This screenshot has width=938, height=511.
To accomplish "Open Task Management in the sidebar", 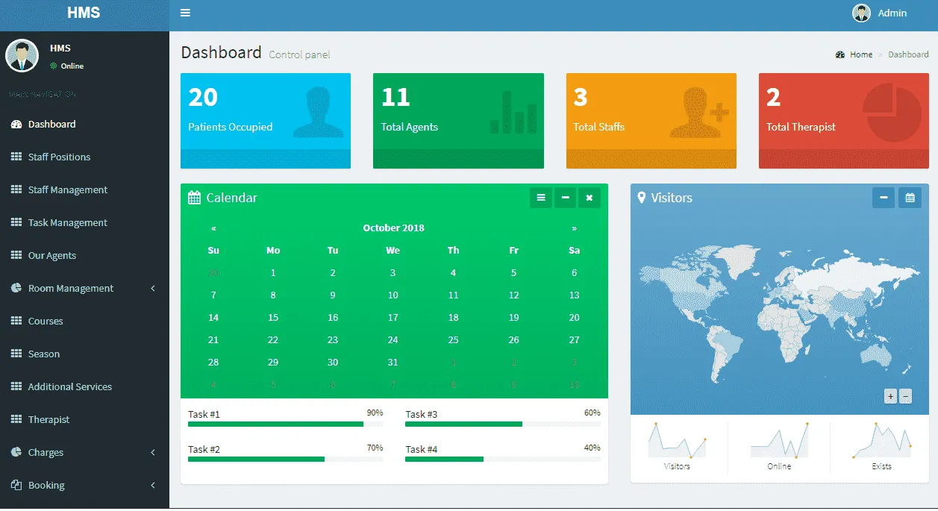I will (x=67, y=222).
